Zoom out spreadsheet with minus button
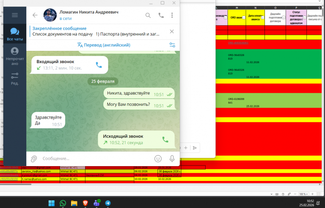This screenshot has width=325, height=208. pyautogui.click(x=295, y=194)
